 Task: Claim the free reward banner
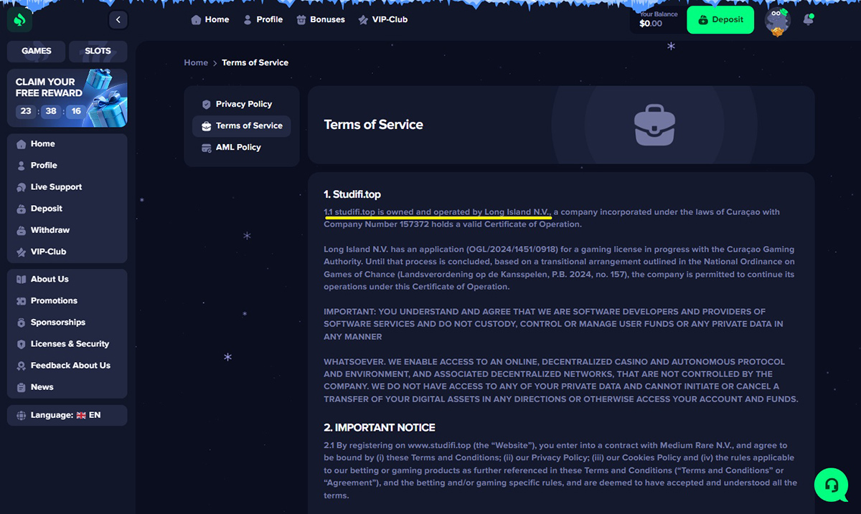pos(67,97)
